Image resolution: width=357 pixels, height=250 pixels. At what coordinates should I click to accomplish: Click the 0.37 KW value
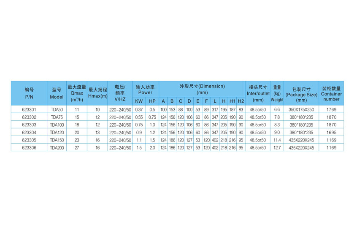point(139,110)
